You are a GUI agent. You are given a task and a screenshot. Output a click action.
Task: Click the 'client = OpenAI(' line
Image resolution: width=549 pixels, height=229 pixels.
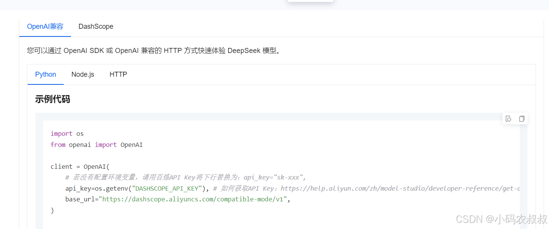coord(80,166)
